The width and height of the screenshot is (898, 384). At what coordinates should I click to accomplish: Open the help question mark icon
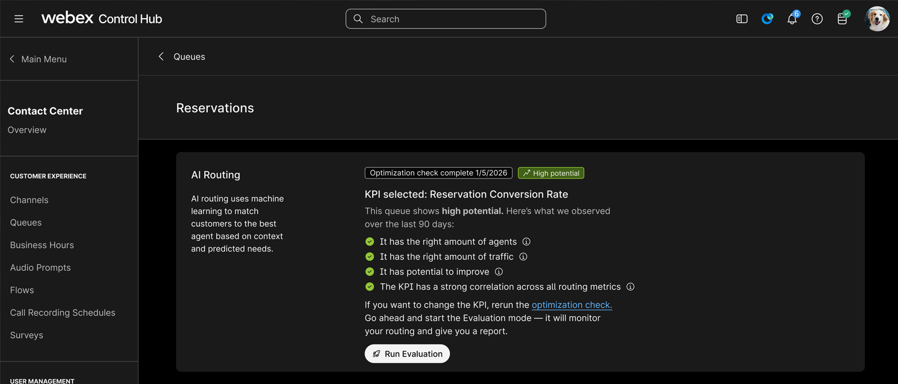coord(817,19)
